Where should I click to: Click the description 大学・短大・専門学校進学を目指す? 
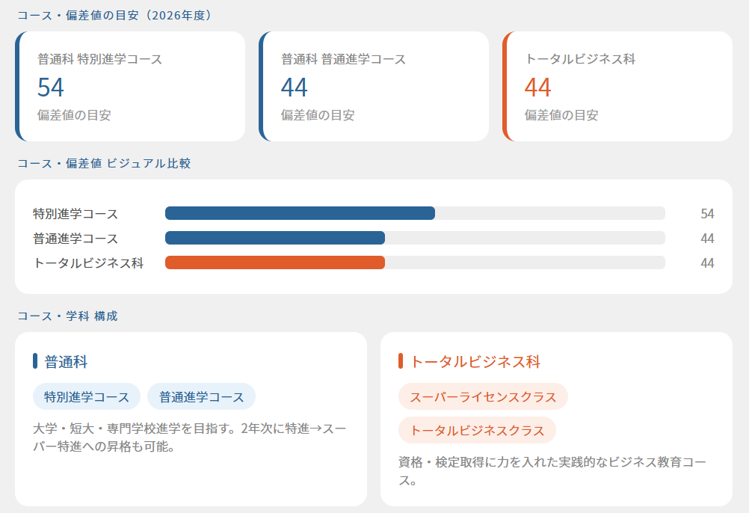[189, 437]
